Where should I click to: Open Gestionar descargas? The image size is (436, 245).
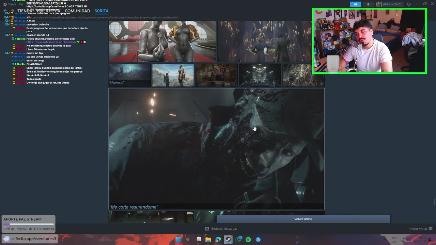coord(224,229)
